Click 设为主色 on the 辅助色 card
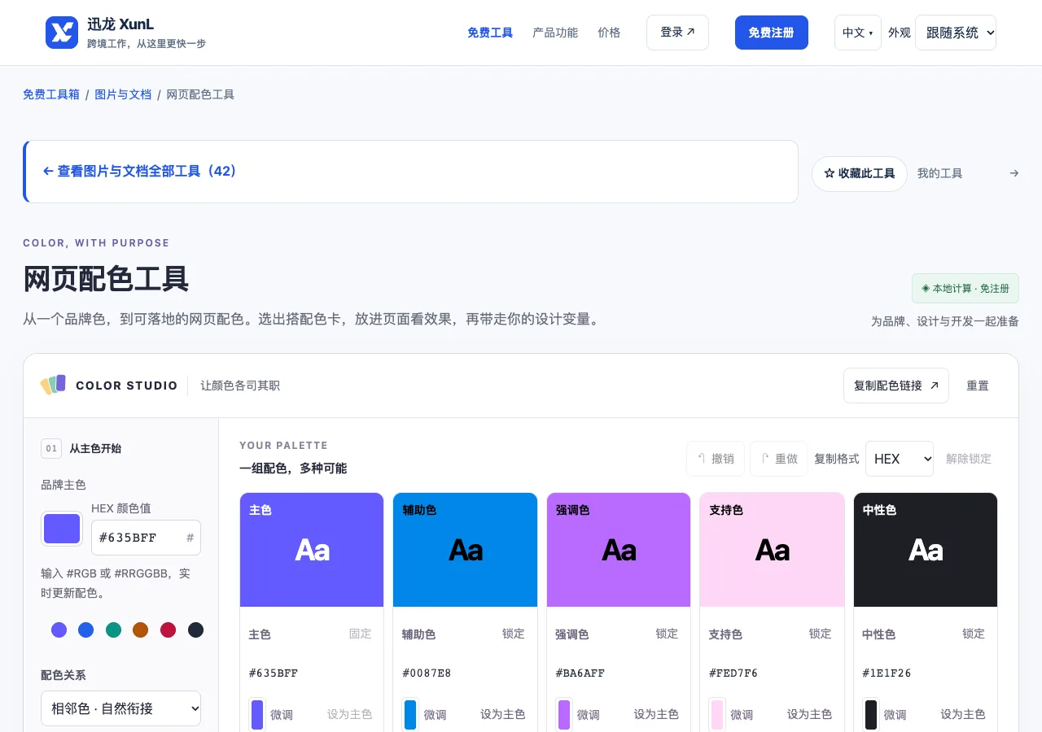The image size is (1042, 732). (x=502, y=714)
